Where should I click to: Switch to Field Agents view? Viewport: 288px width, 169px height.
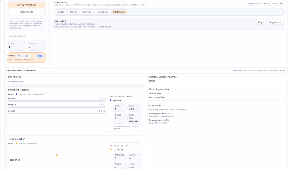pyautogui.click(x=26, y=12)
